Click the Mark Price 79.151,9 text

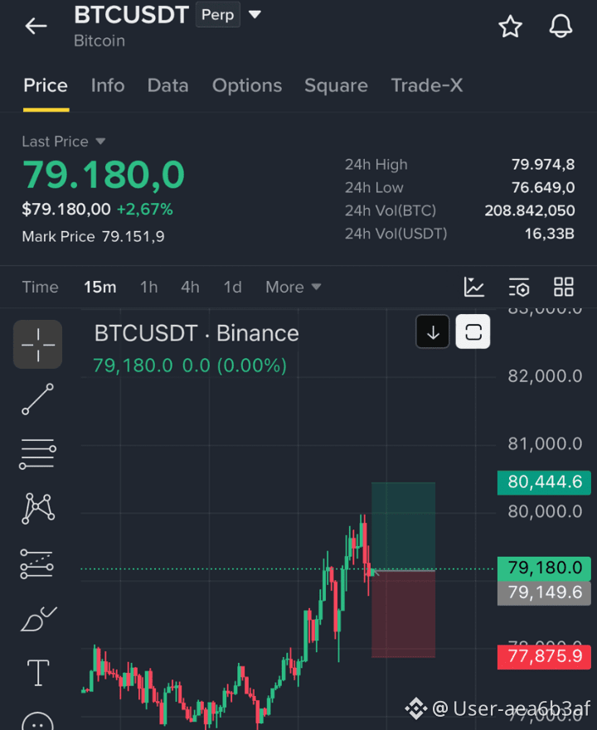click(93, 237)
